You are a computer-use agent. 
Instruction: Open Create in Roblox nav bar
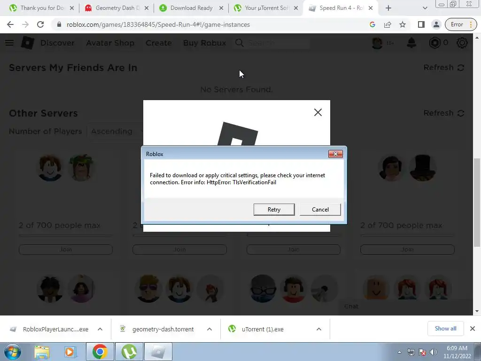[x=159, y=43]
